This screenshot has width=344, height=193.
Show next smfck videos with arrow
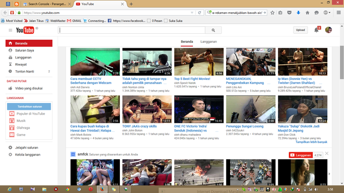pos(329,174)
